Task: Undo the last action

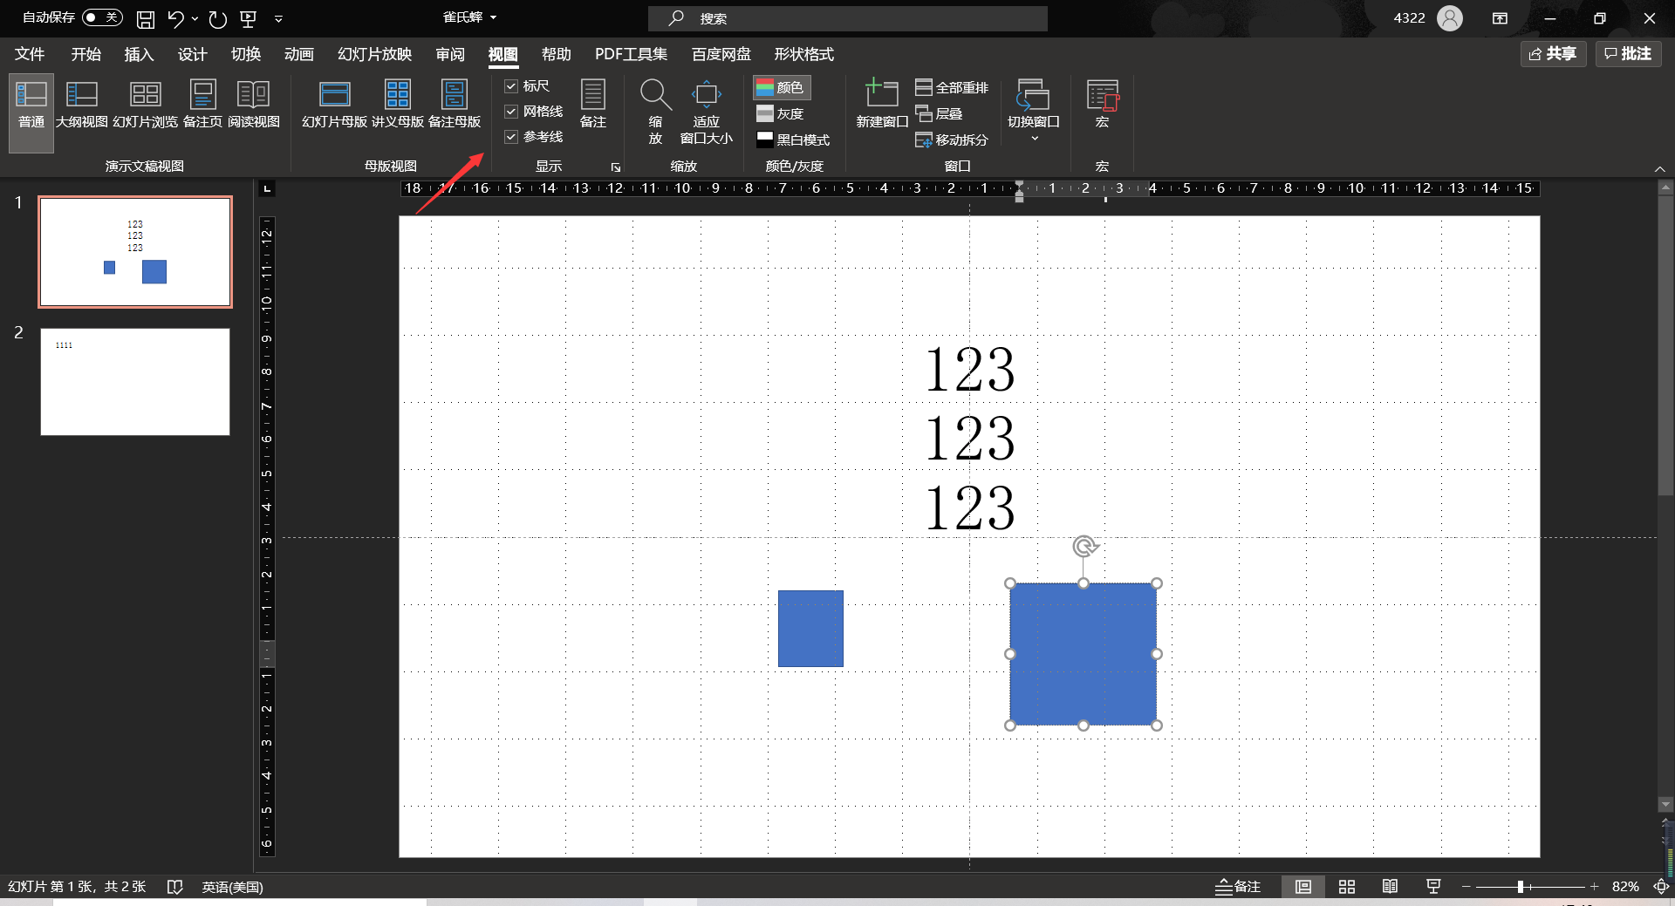Action: pyautogui.click(x=176, y=18)
